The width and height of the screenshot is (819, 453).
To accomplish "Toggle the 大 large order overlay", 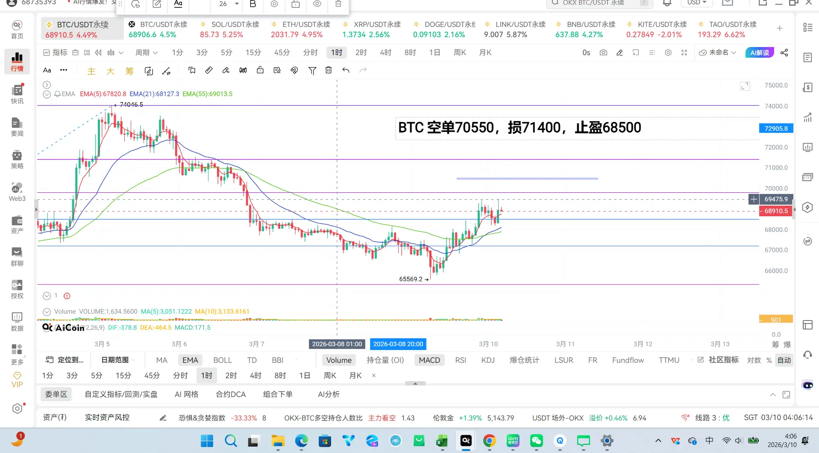I will pos(110,71).
